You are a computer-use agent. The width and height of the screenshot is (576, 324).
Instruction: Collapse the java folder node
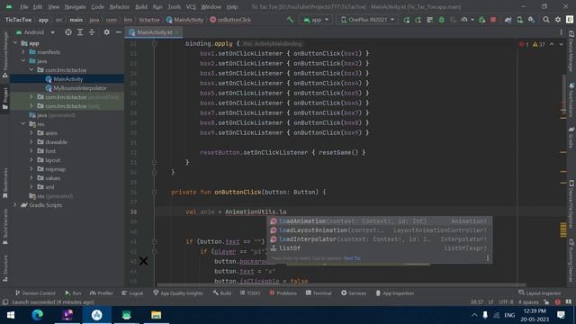23,61
